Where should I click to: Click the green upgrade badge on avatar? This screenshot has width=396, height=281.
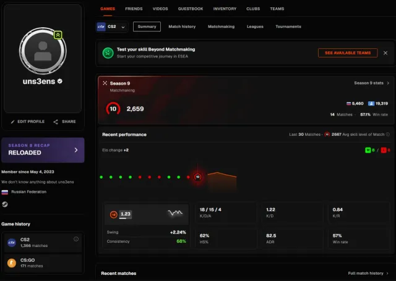[x=58, y=35]
